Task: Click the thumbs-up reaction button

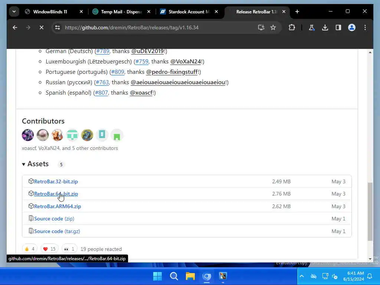Action: pos(30,249)
